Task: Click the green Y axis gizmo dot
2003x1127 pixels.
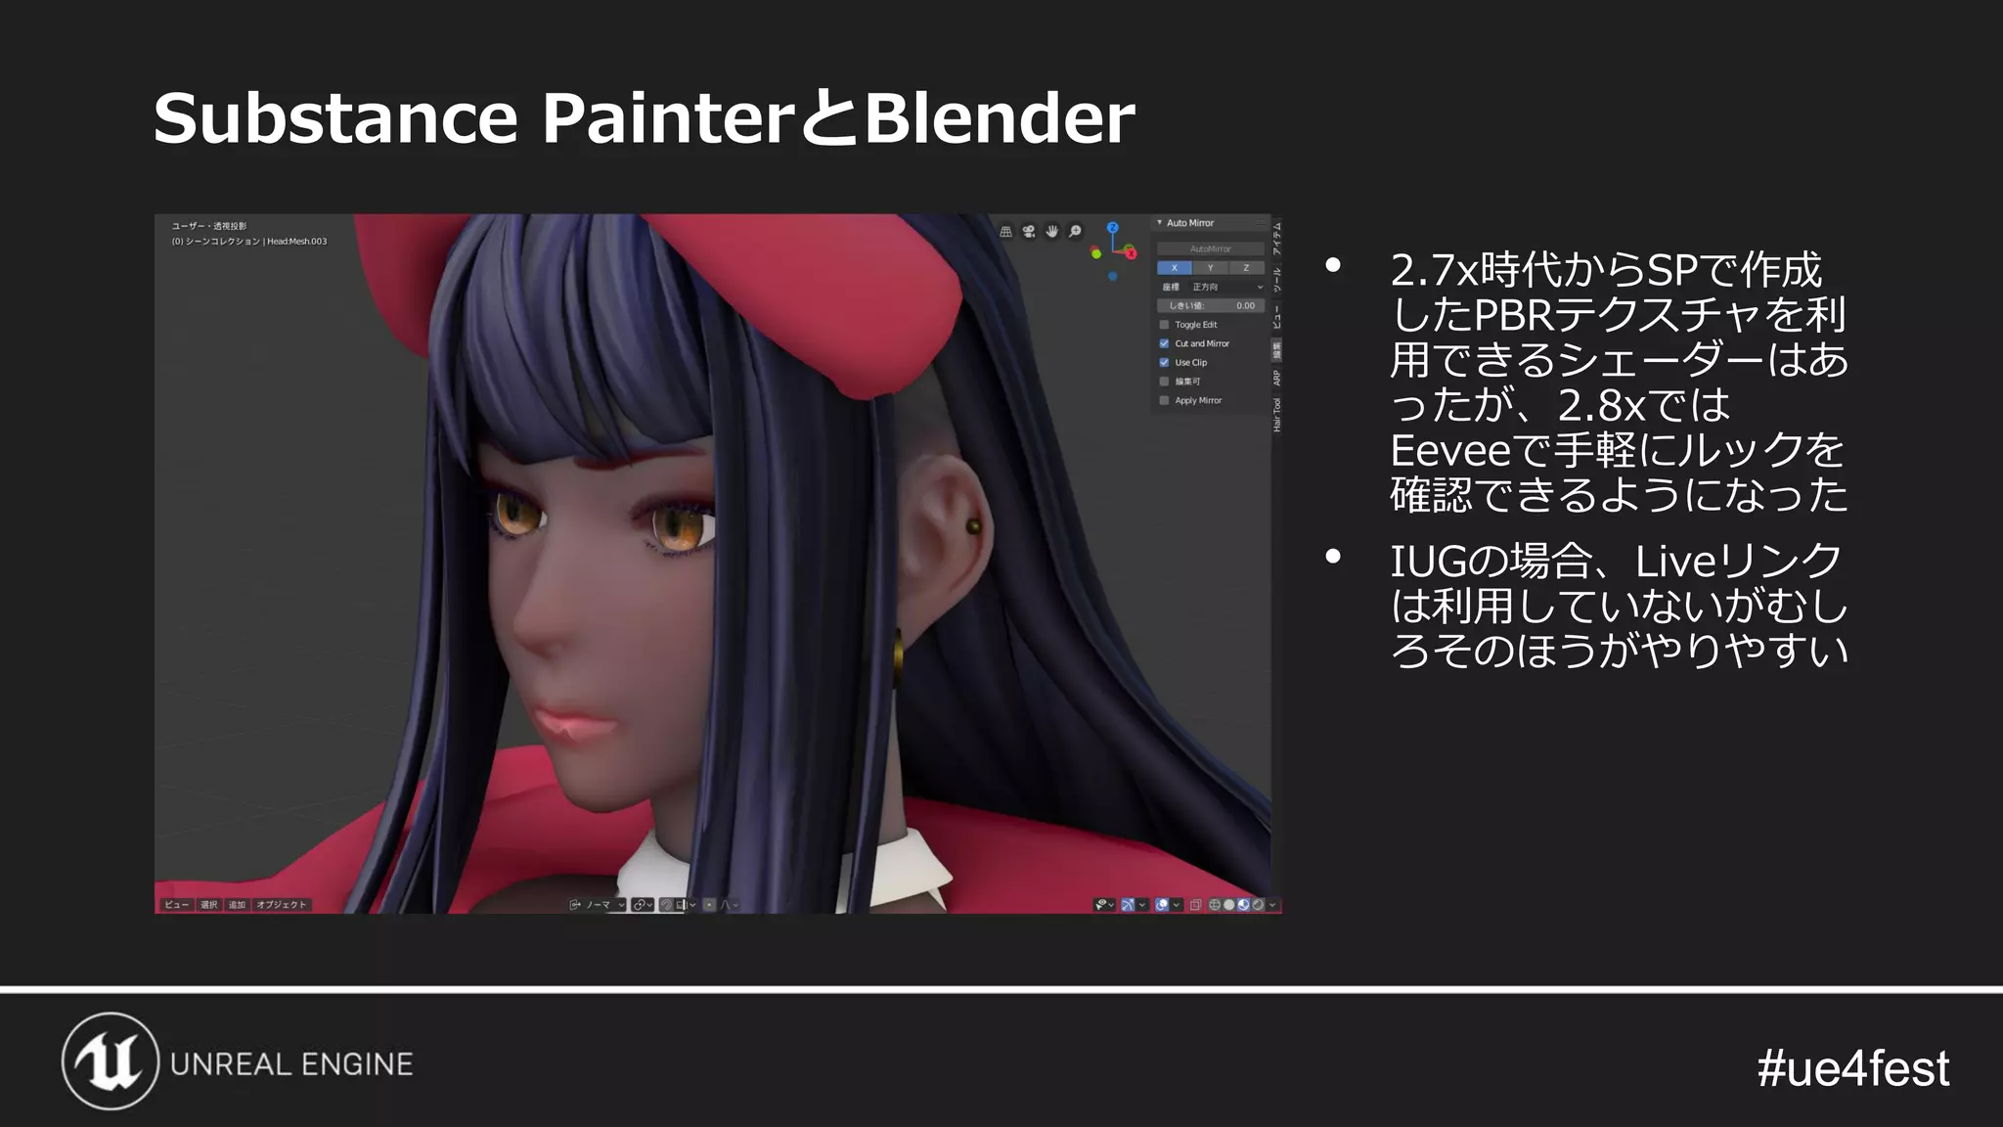Action: (1096, 254)
